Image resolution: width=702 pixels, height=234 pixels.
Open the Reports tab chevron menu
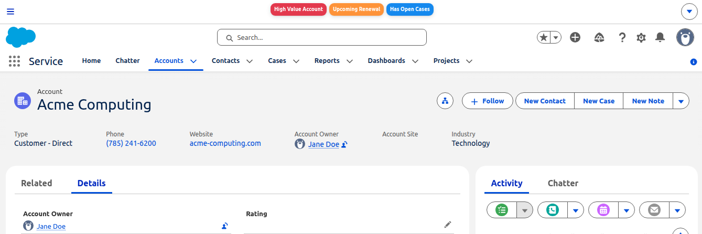(350, 61)
